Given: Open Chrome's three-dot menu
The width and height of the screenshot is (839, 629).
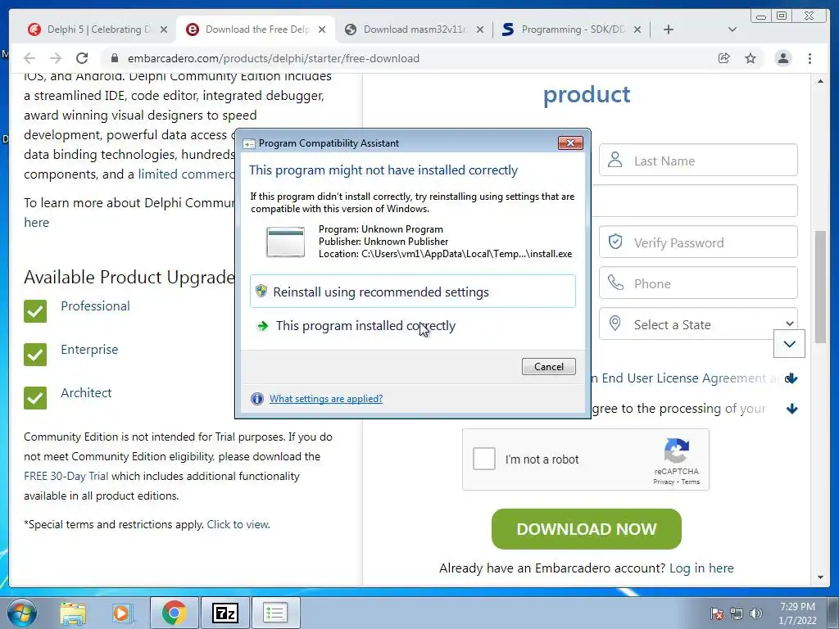Looking at the screenshot, I should tap(810, 58).
